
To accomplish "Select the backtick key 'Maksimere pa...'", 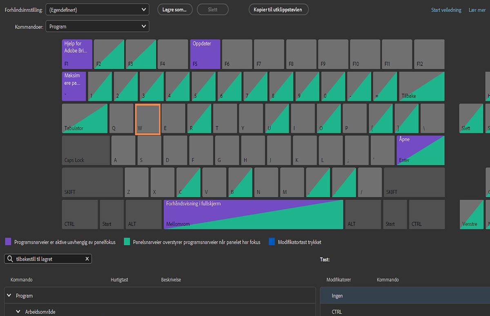I will [74, 86].
